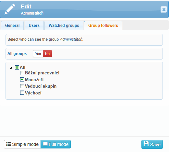Toggle the All groups checkbox in tree

[x=17, y=68]
